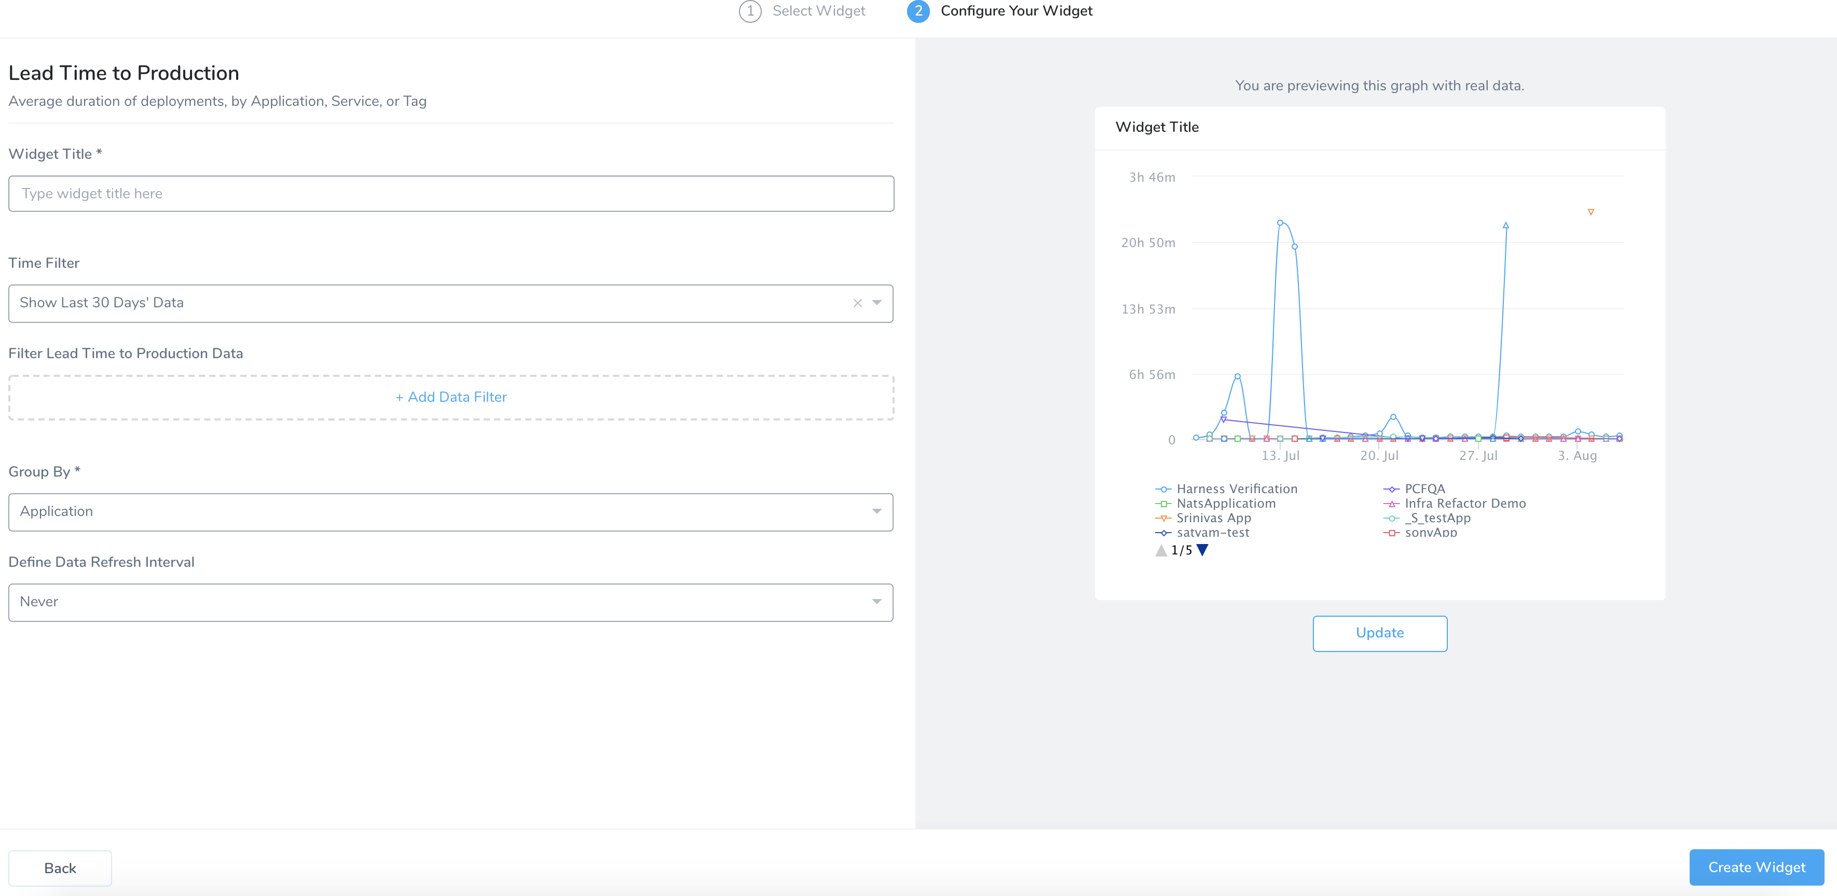The height and width of the screenshot is (896, 1837).
Task: Toggle the Harness Verification legend series
Action: pos(1227,488)
